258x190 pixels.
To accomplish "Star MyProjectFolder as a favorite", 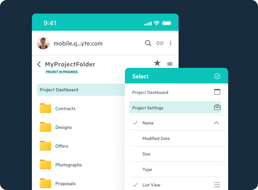I will click(x=157, y=63).
